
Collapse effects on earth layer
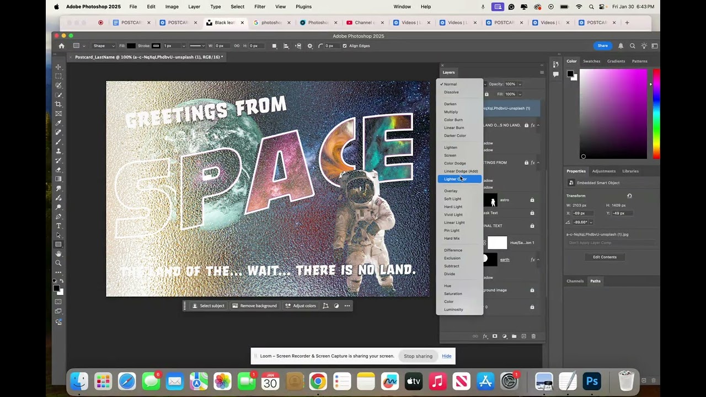coord(538,260)
